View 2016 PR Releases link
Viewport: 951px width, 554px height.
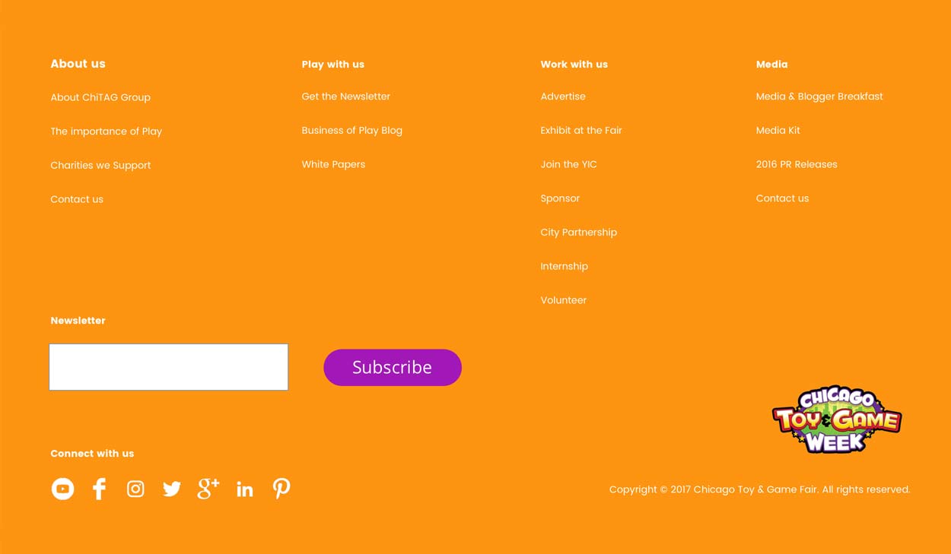pos(797,164)
